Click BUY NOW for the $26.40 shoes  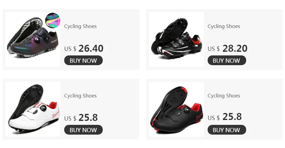(x=83, y=60)
